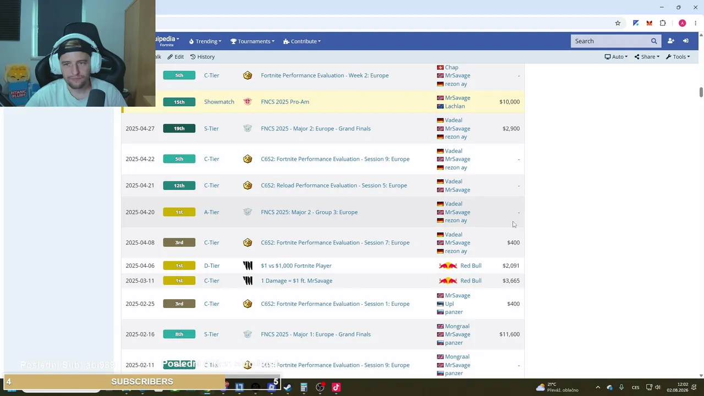The width and height of the screenshot is (704, 396).
Task: Click the microphone icon in the system tray
Action: tap(621, 387)
